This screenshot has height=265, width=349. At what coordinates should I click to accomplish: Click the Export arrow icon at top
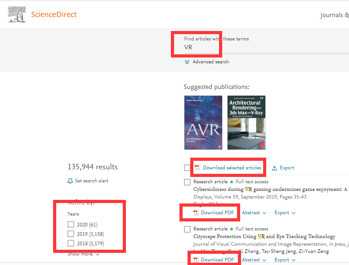tap(274, 168)
